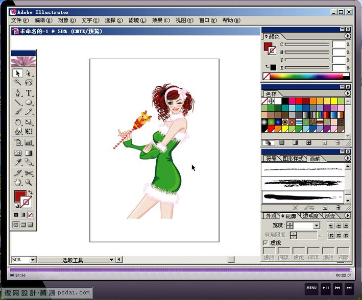This screenshot has width=362, height=300.
Task: Click the next track player button
Action: [349, 288]
